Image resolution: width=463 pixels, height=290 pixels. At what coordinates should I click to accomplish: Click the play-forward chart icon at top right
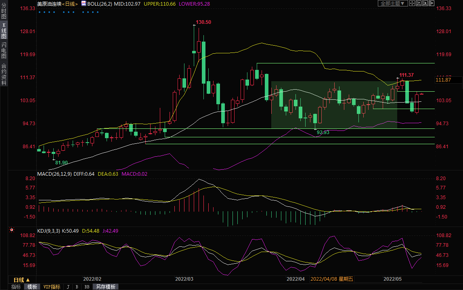click(425, 3)
